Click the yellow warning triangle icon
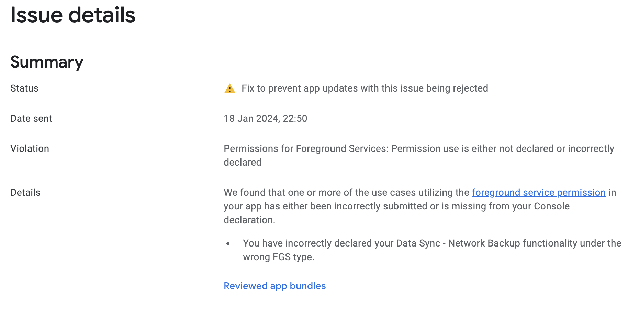This screenshot has height=312, width=639. [229, 89]
